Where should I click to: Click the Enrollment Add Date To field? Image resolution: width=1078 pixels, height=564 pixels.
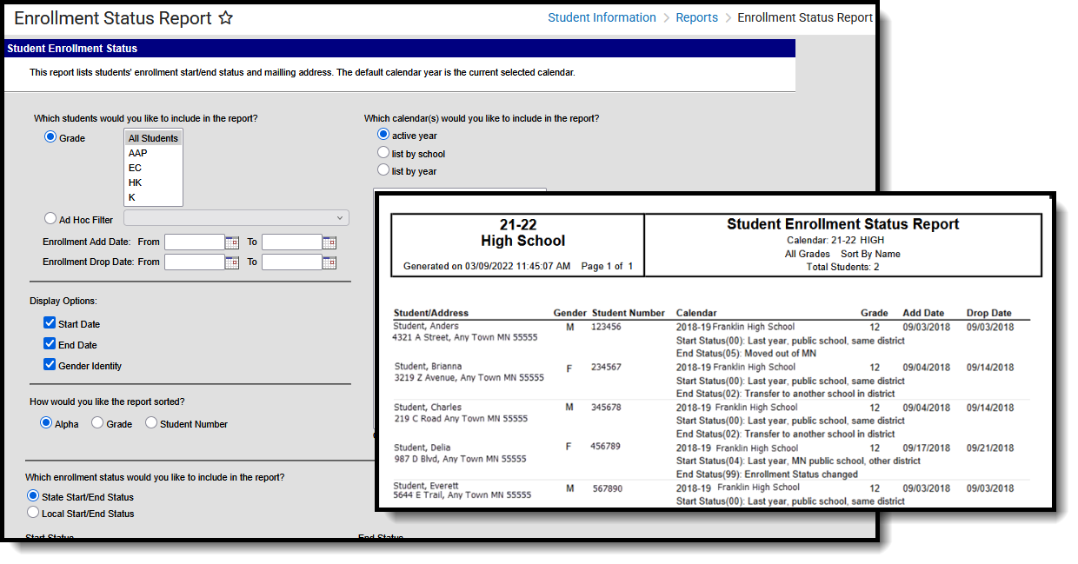292,242
